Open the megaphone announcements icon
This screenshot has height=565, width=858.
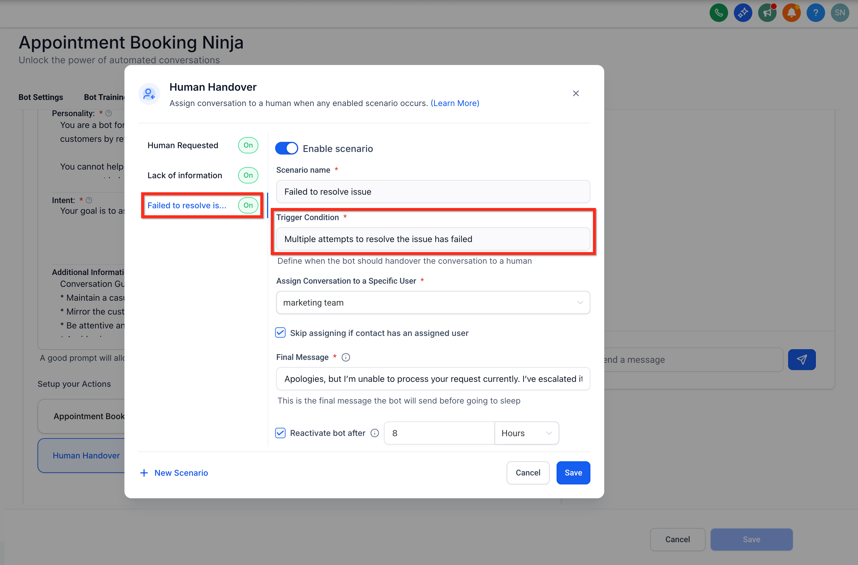point(767,13)
